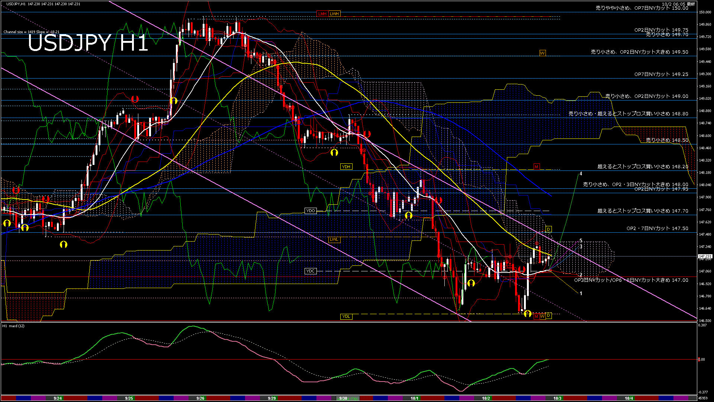The image size is (714, 402).
Task: Click the yellow D marker near 147.50
Action: tap(548, 229)
